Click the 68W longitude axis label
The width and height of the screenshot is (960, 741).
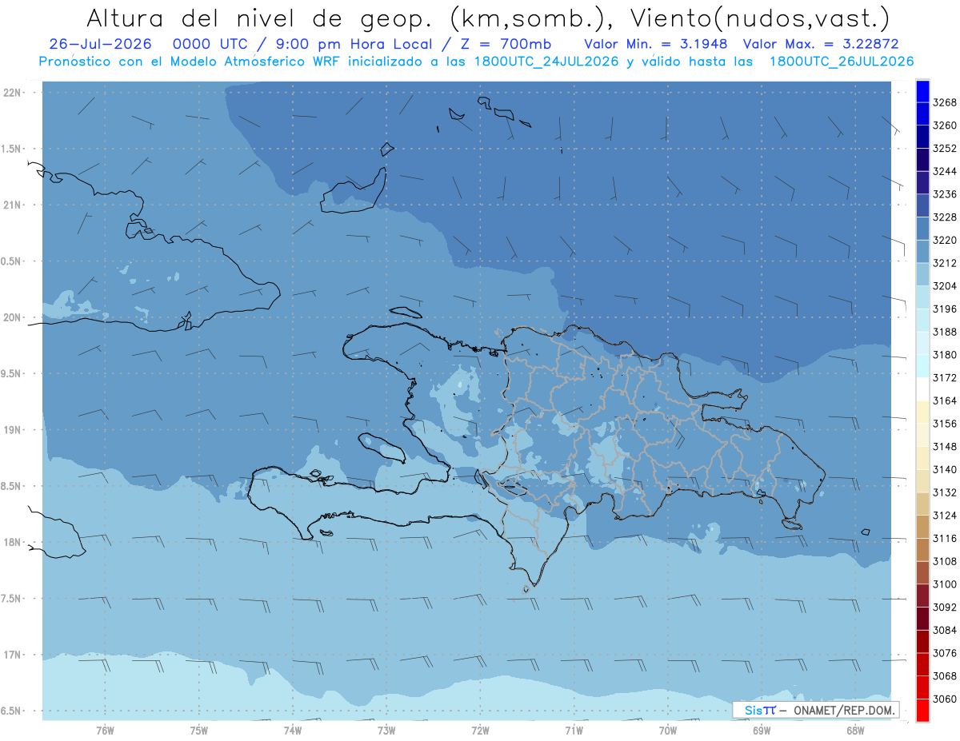(x=855, y=730)
